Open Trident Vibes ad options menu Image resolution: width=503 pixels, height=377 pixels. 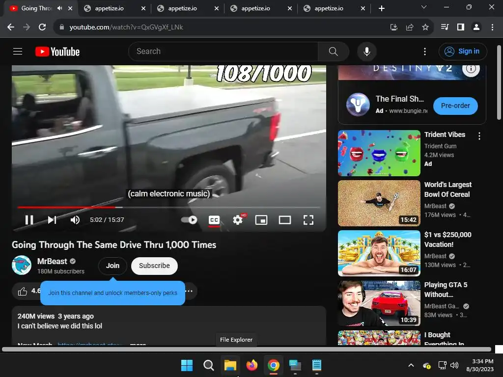(479, 136)
